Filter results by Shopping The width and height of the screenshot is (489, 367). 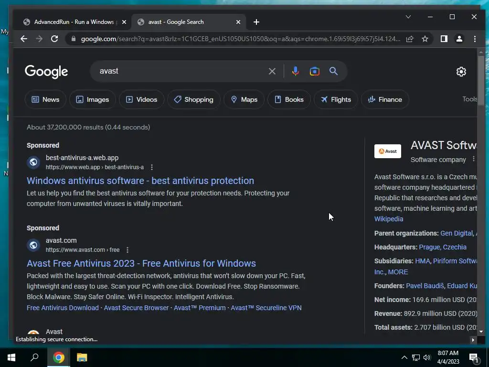pos(194,99)
